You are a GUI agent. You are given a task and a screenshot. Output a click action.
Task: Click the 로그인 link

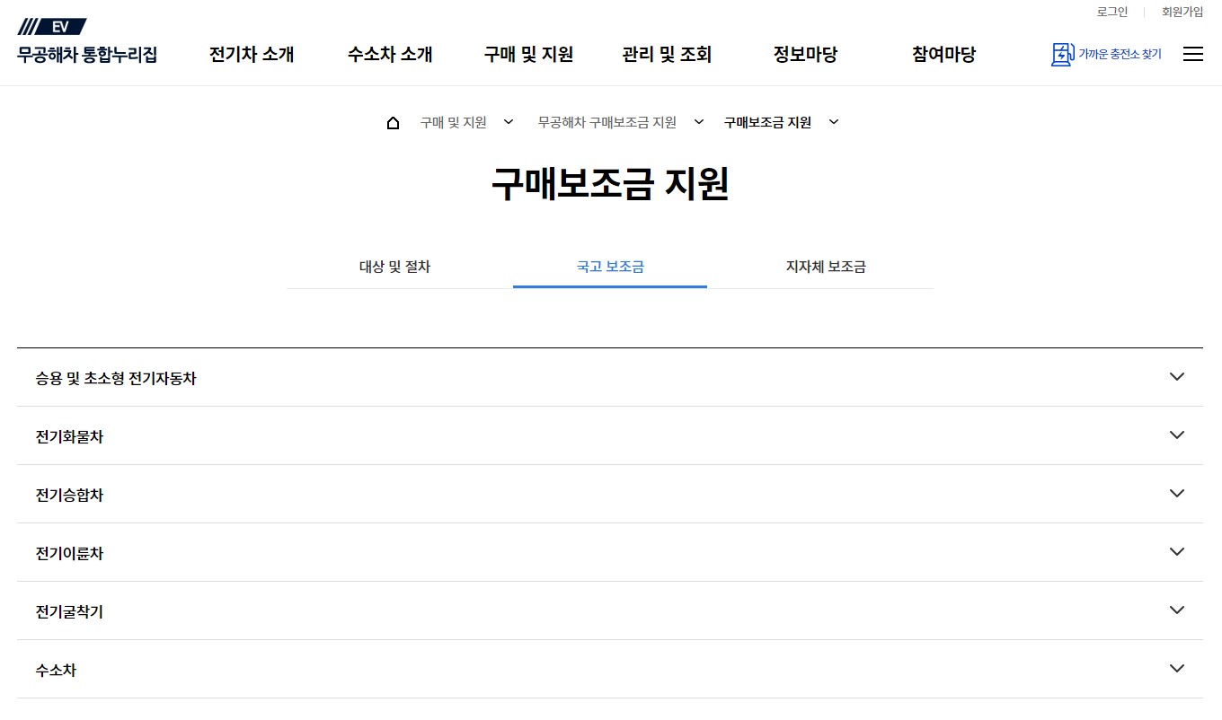[1111, 12]
